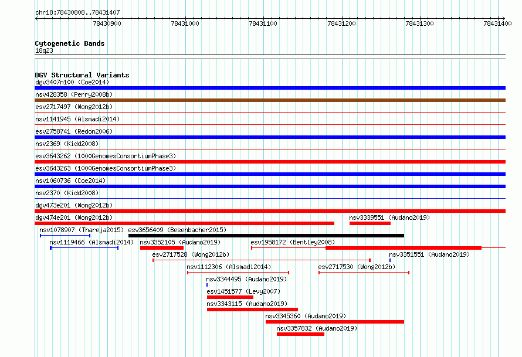Image resolution: width=522 pixels, height=357 pixels.
Task: Click the nsv3339551 (Audano2019) red bar
Action: click(370, 223)
